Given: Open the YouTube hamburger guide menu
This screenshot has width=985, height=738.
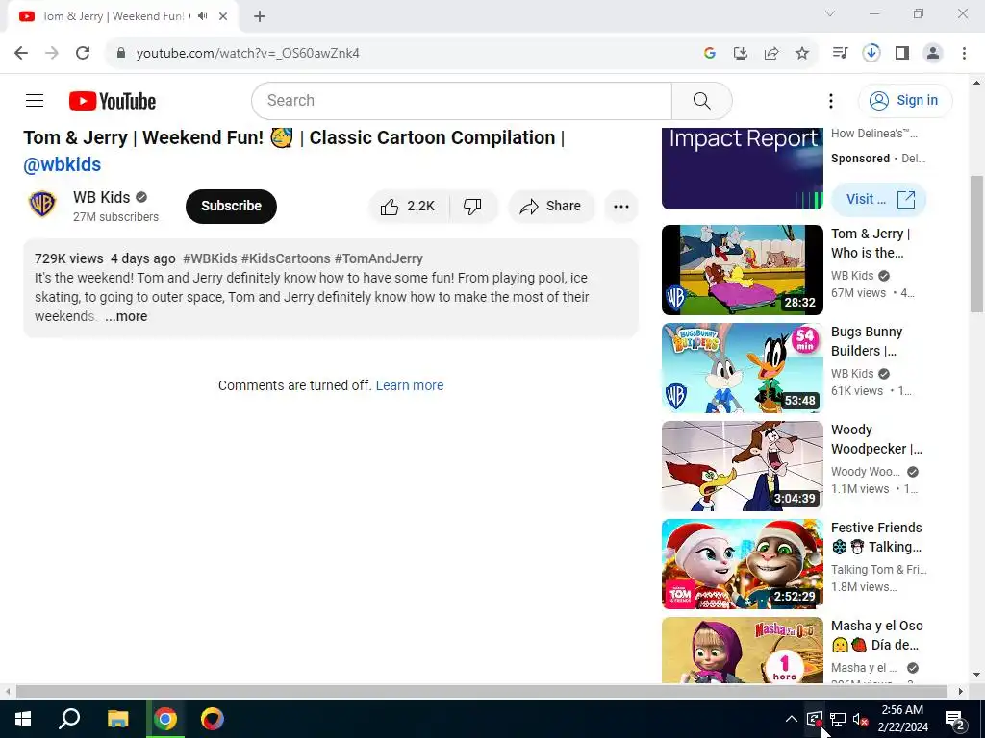Looking at the screenshot, I should pos(35,100).
